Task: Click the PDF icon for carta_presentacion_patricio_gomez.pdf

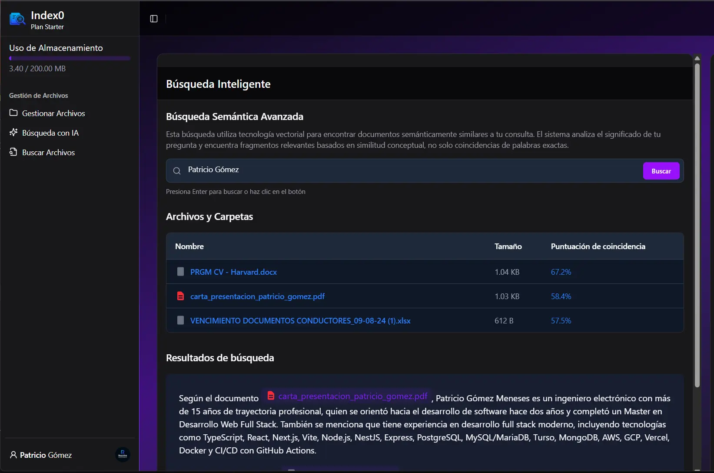Action: 180,296
